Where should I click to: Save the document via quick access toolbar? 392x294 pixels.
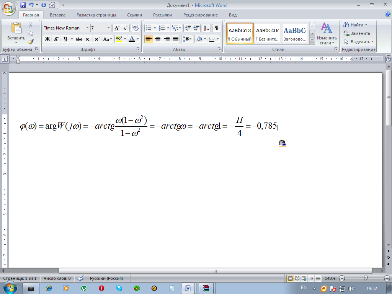point(23,5)
